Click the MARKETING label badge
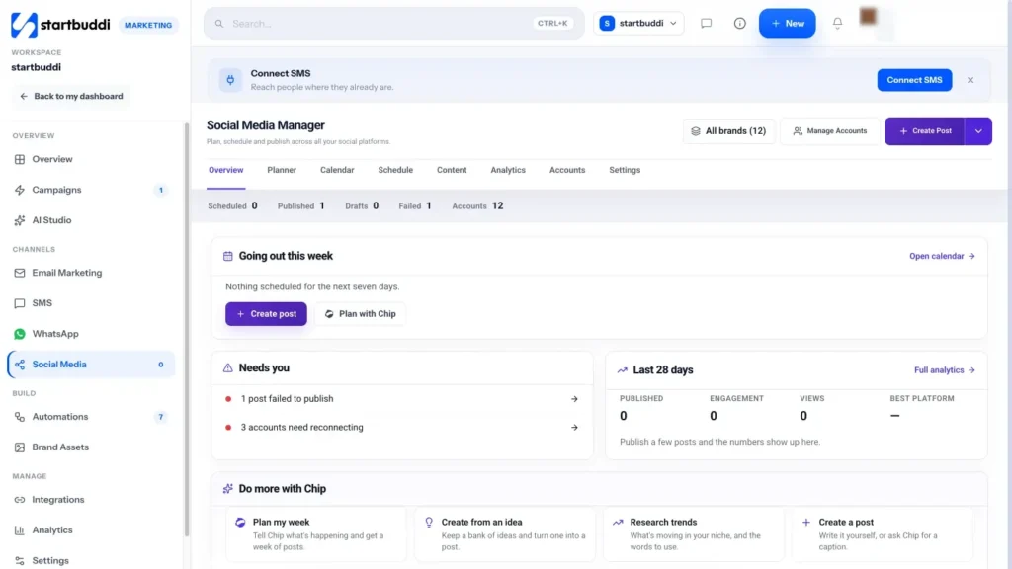Image resolution: width=1012 pixels, height=569 pixels. (148, 25)
